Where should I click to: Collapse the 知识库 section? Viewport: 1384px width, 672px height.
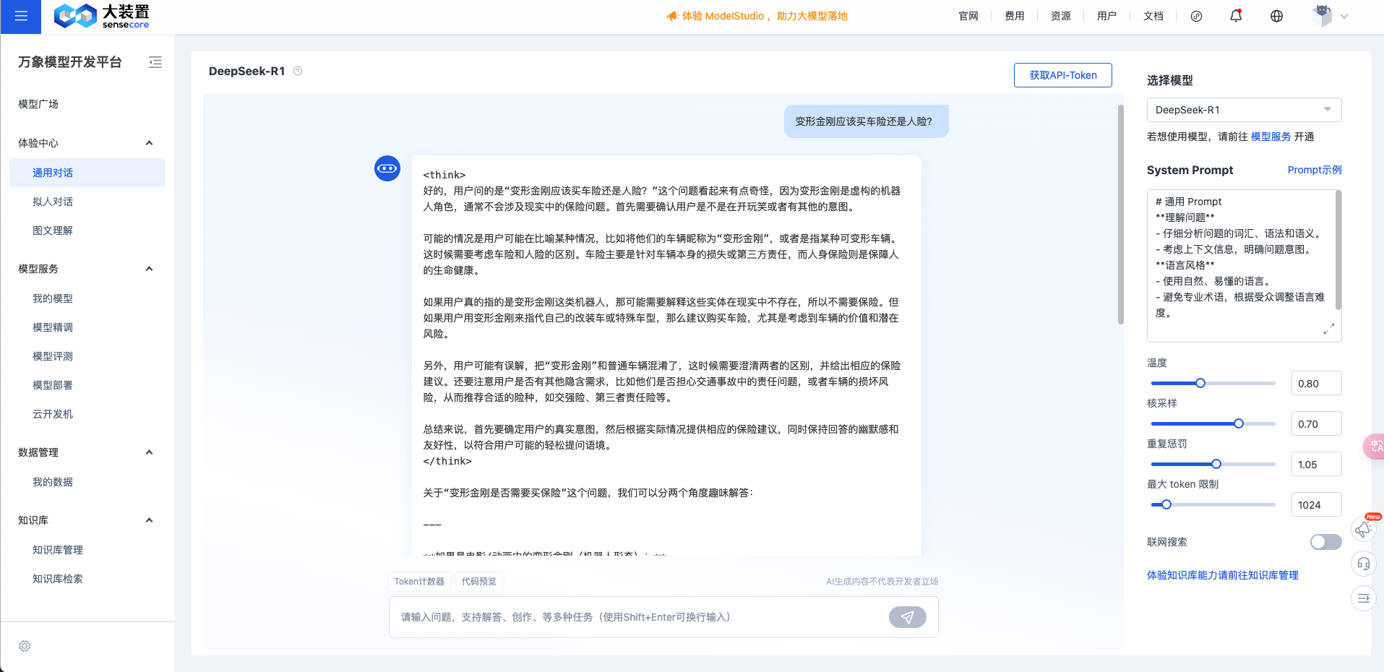149,520
